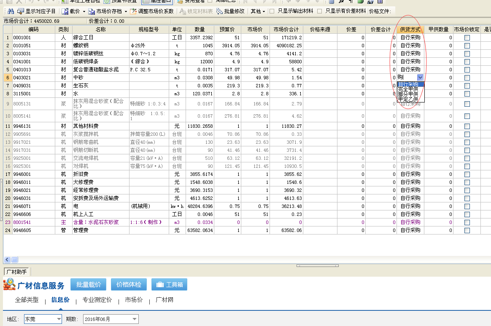Viewport: 491px width, 326px height.
Task: Click the 调整市场价系数 icon
Action: tap(133, 11)
